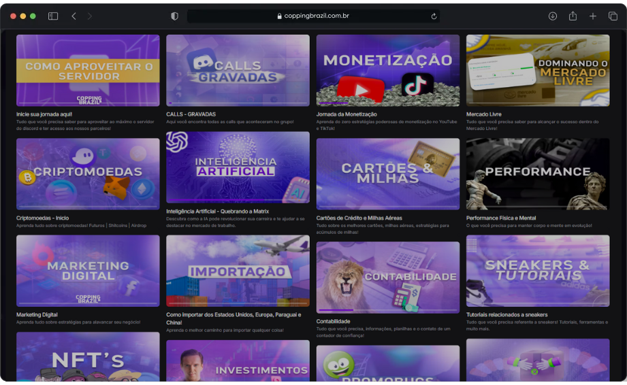The width and height of the screenshot is (627, 385).
Task: Click 'Descubra como a IA pode revolucionar' text
Action: (x=235, y=222)
